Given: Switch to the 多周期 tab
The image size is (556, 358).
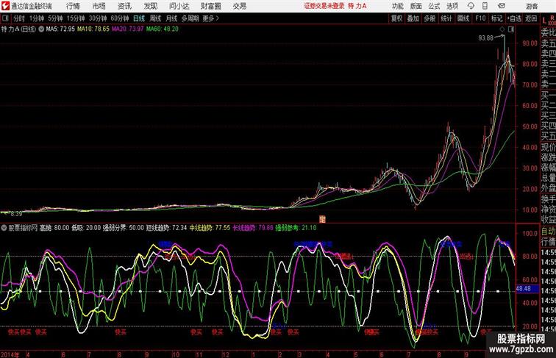Looking at the screenshot, I should click(x=190, y=18).
